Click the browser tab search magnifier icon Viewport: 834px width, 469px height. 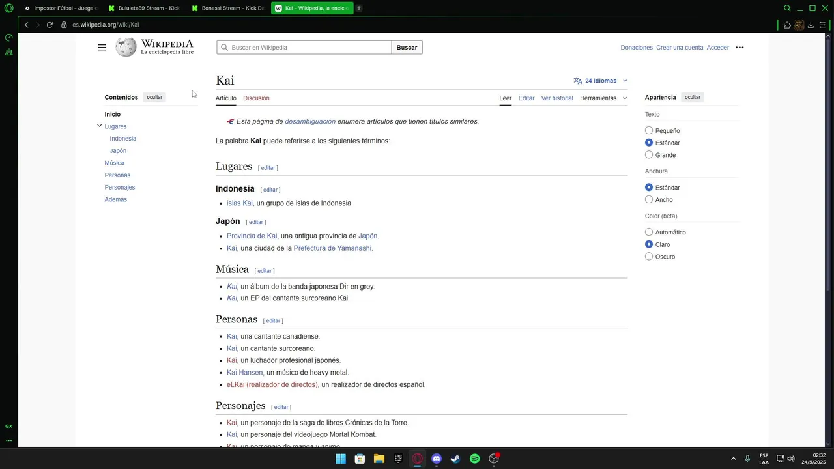[787, 8]
